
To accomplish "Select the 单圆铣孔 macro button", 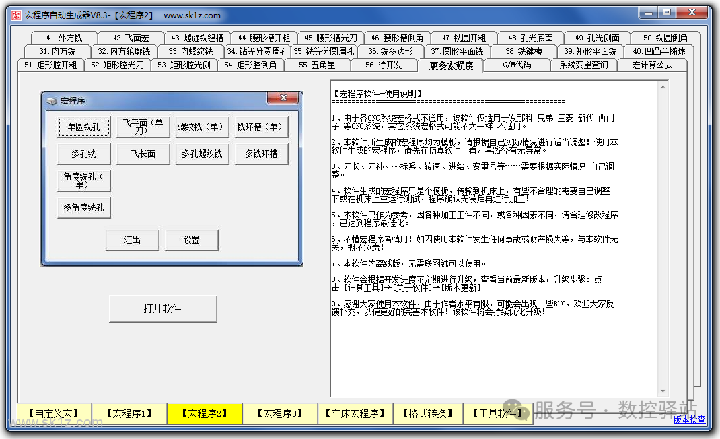I will click(x=84, y=127).
